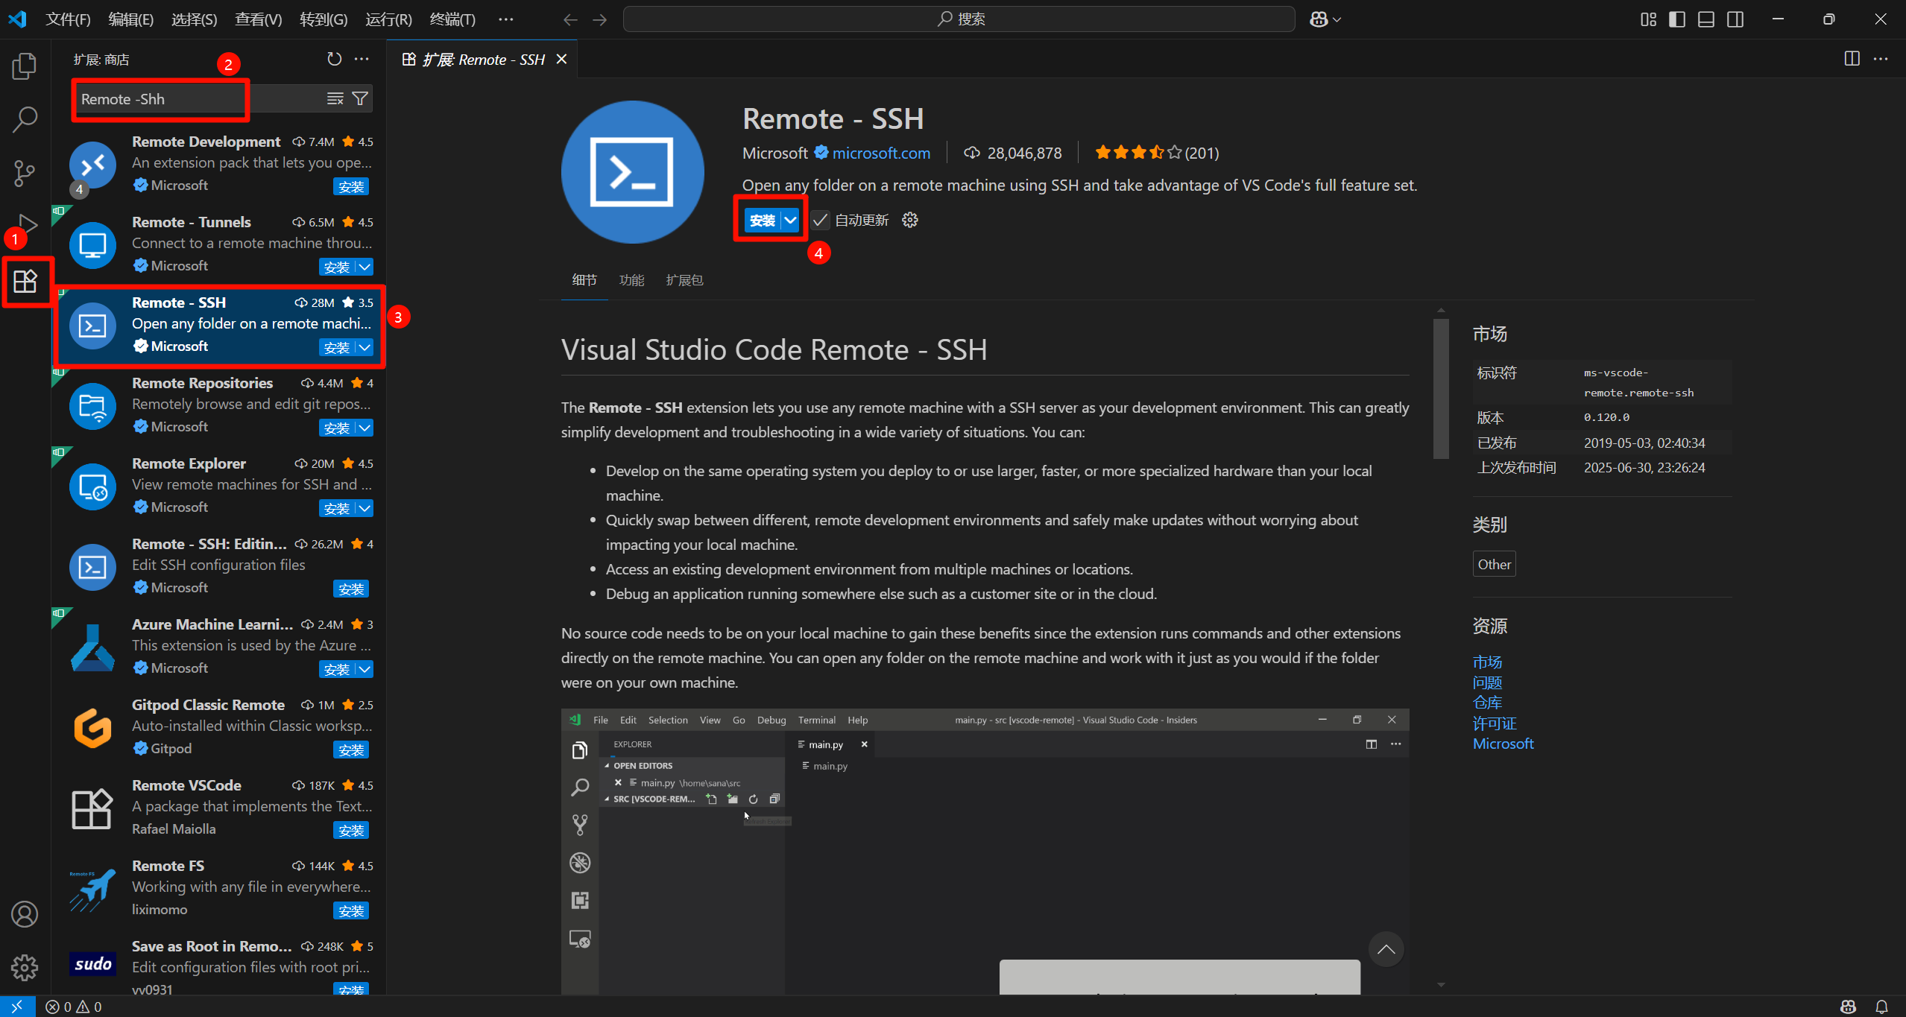Install Remote VSCode extension
1906x1017 pixels.
pyautogui.click(x=351, y=830)
